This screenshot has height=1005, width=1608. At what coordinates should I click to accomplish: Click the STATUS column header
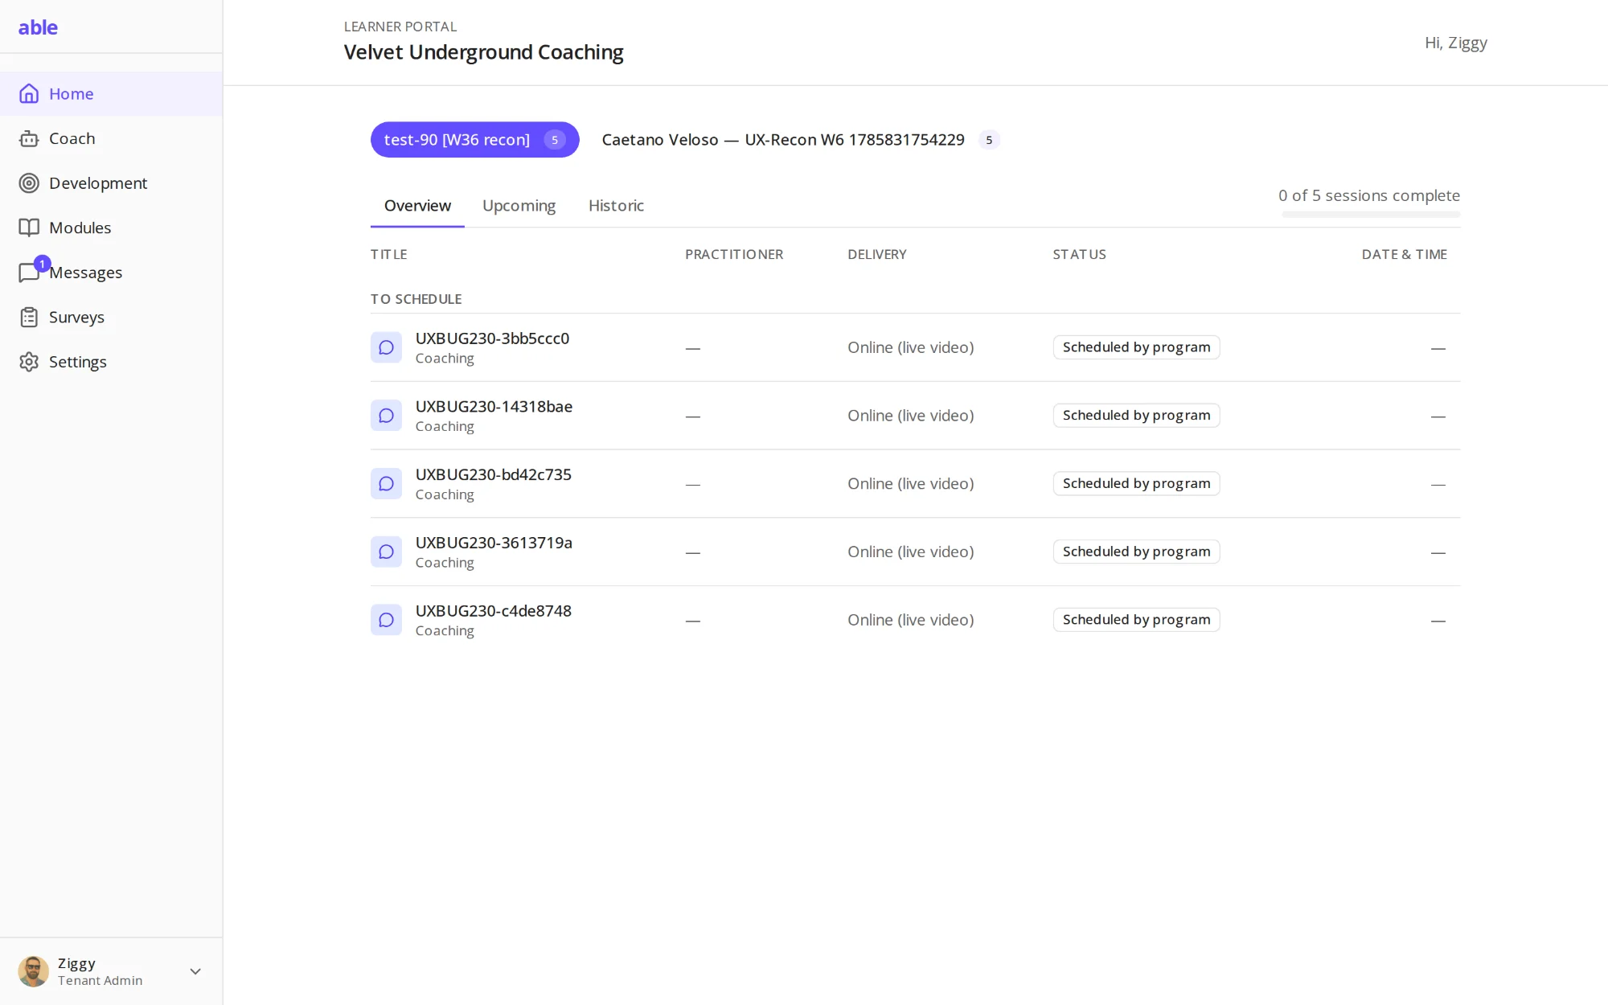point(1080,254)
